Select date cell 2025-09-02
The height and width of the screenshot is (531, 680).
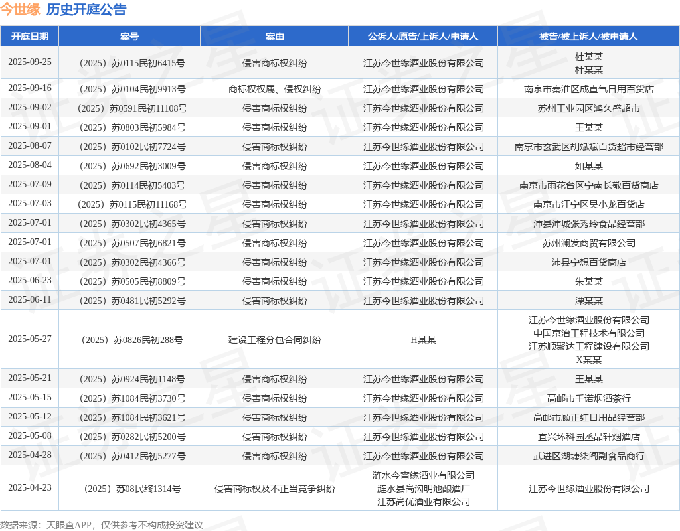click(x=29, y=107)
